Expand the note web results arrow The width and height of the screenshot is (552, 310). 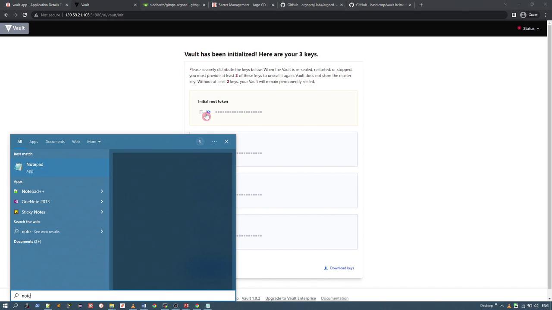coord(102,232)
